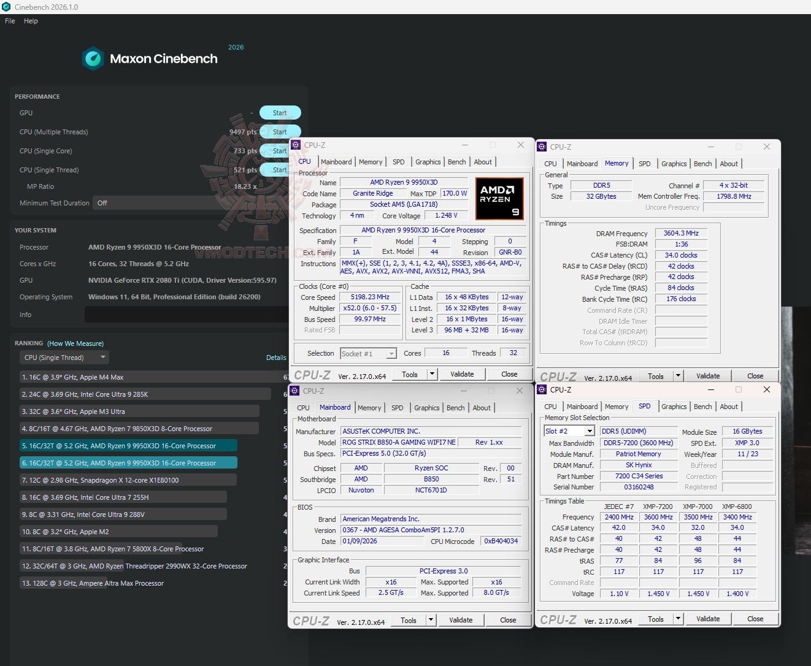Select Apple M4 Max ranking row

pyautogui.click(x=153, y=377)
